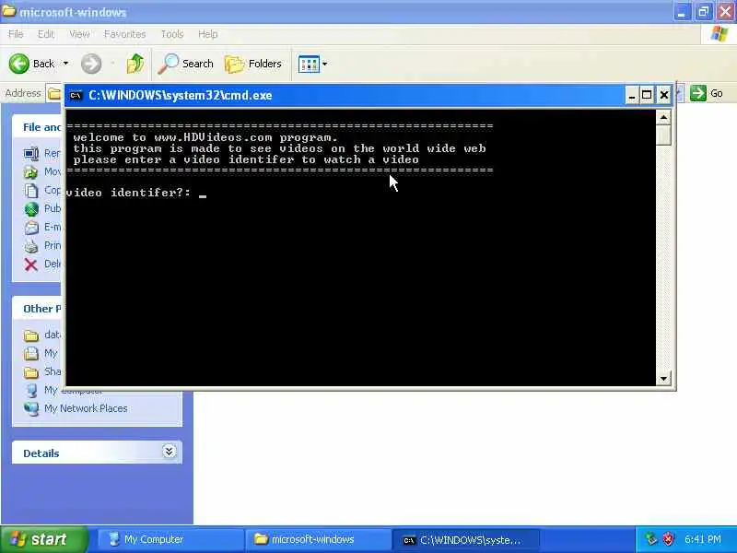Click the Shared Documents folder icon
The height and width of the screenshot is (553, 737).
[x=31, y=372]
